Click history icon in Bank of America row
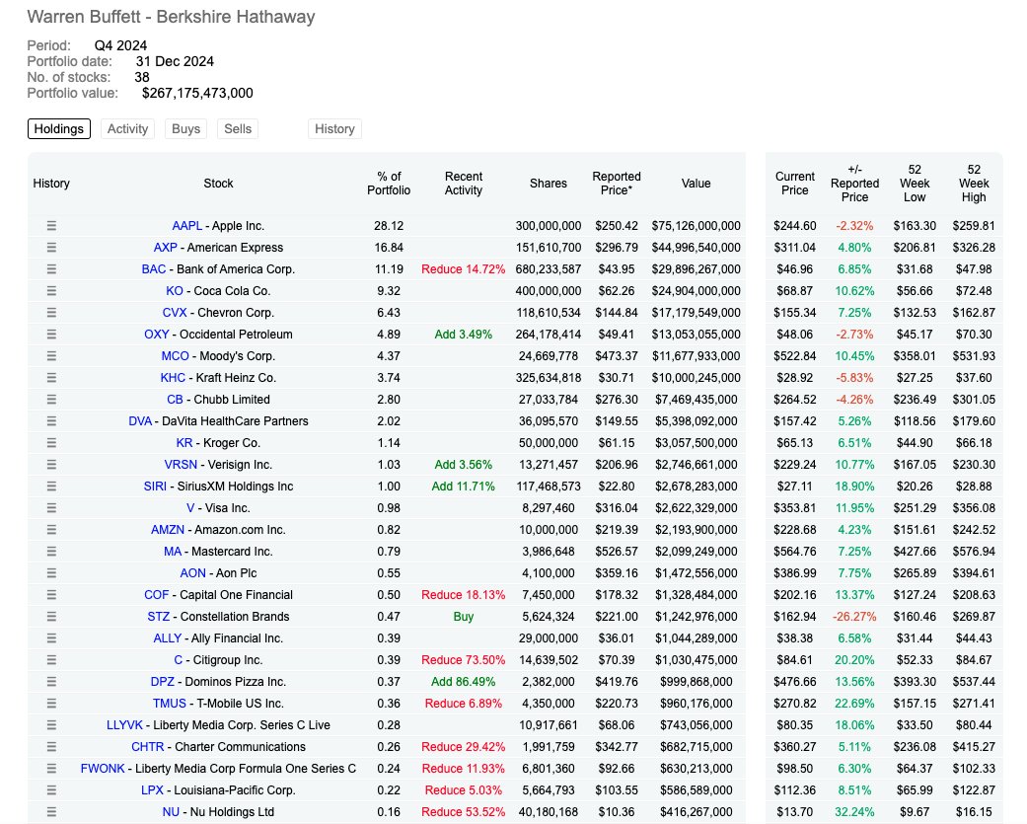The height and width of the screenshot is (824, 1027). pos(51,268)
